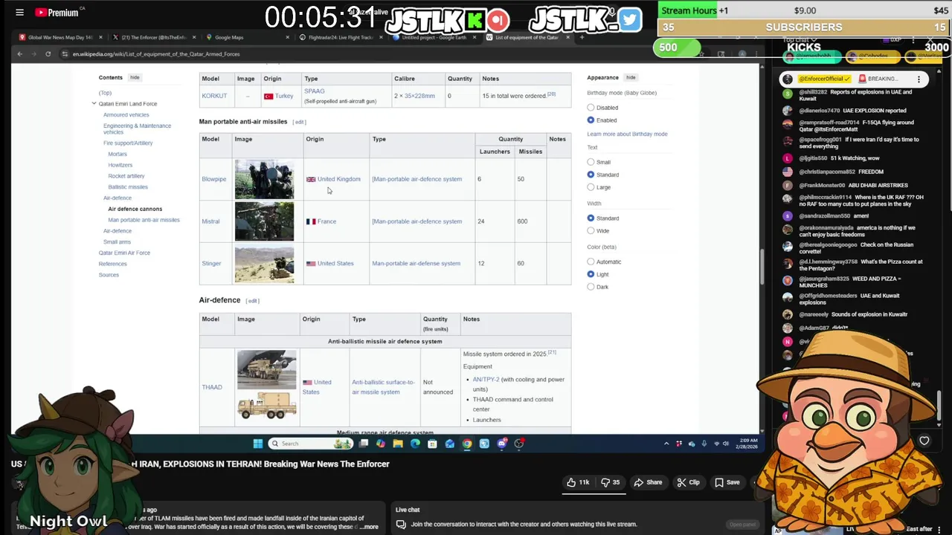Image resolution: width=952 pixels, height=535 pixels.
Task: Choose Wide page width
Action: (591, 231)
